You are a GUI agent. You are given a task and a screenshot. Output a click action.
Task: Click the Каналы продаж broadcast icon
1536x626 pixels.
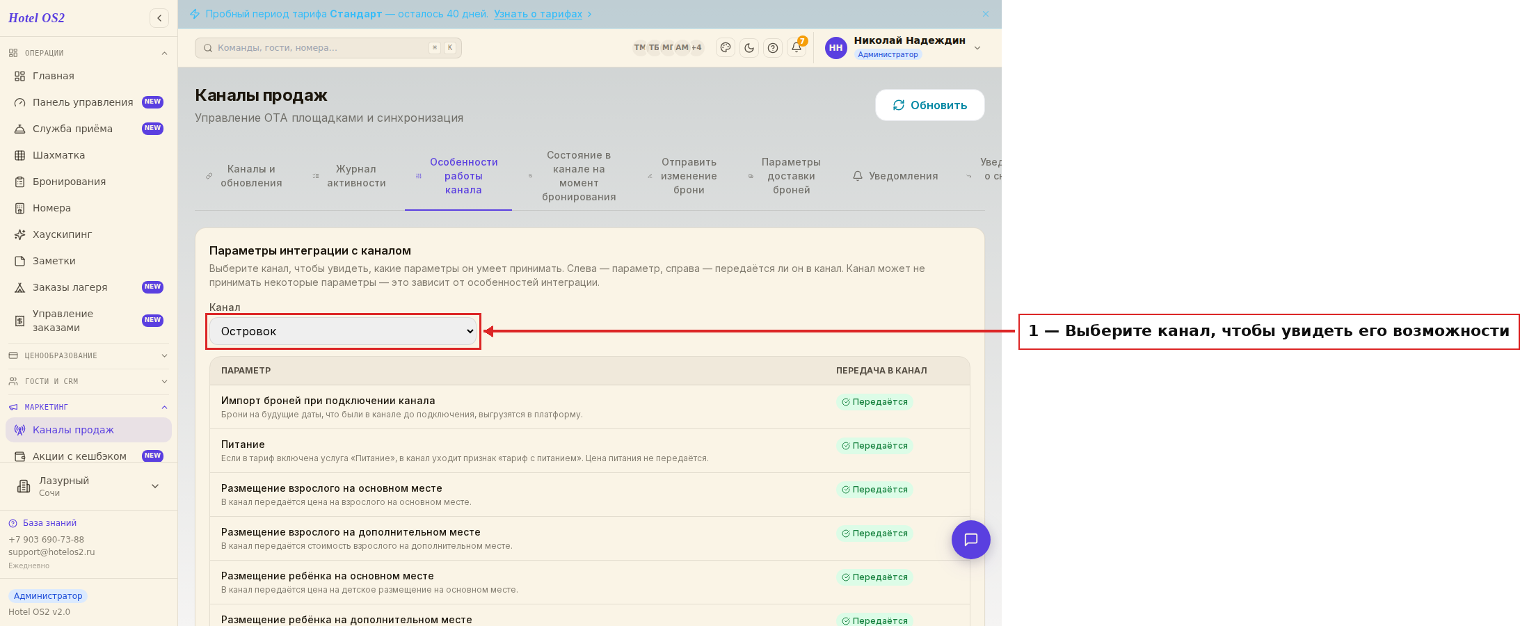pyautogui.click(x=20, y=430)
